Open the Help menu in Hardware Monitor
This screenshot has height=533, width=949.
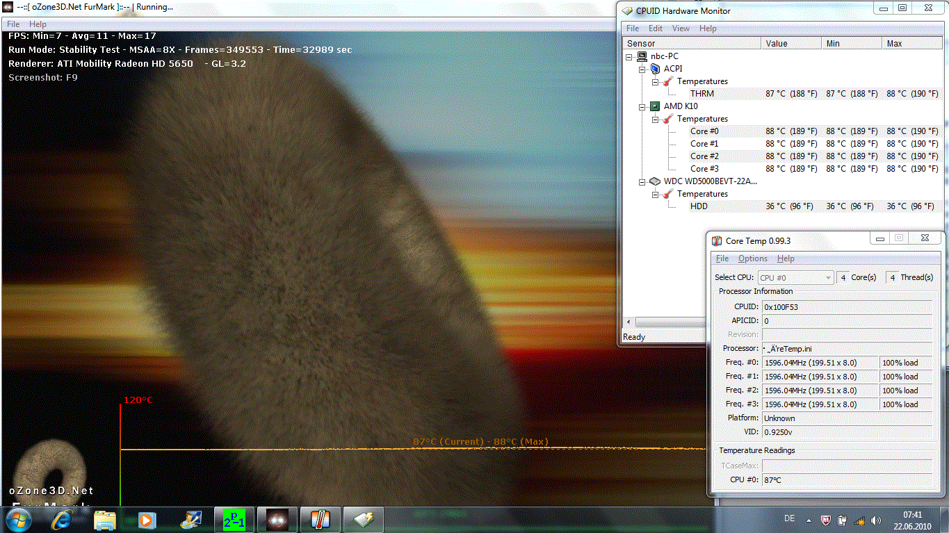(708, 28)
